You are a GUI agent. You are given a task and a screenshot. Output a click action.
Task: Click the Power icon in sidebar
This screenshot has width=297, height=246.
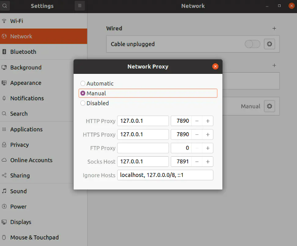(x=4, y=206)
